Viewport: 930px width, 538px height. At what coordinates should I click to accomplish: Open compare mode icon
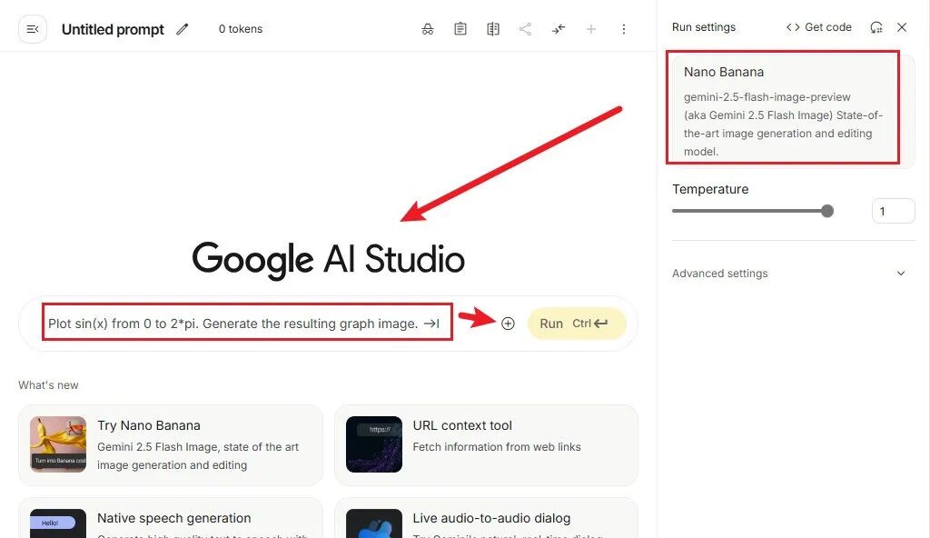[x=493, y=29]
